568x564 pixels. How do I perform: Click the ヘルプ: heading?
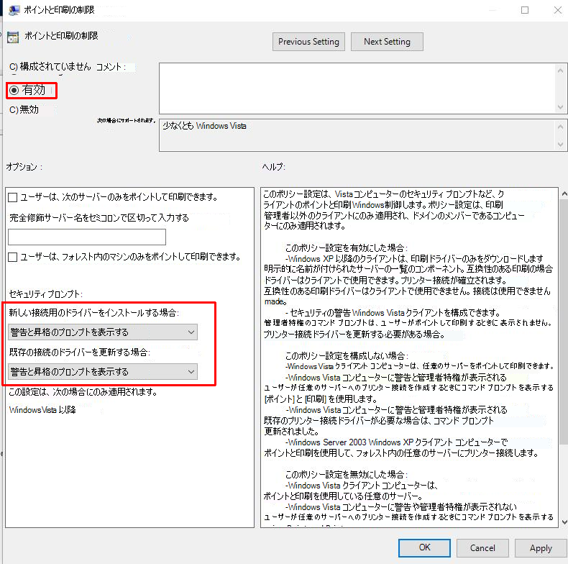tap(273, 167)
